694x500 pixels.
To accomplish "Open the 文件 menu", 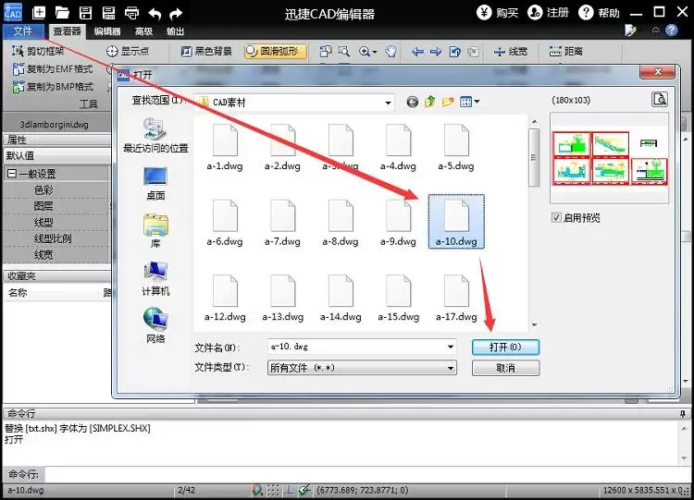I will coord(23,30).
